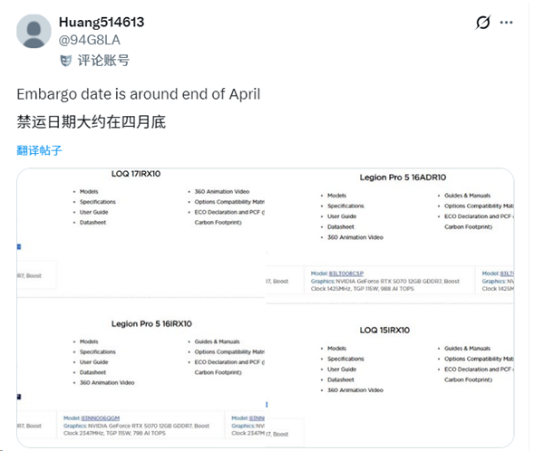Open the LOQ 17IRX10 image thumbnail
544x451 pixels.
[141, 235]
